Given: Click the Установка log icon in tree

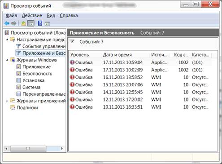Looking at the screenshot, I should click(18, 80).
